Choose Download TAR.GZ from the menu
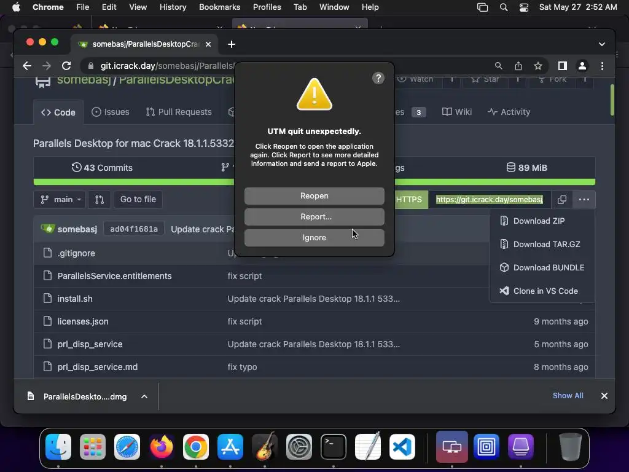Viewport: 629px width, 472px height. coord(542,245)
